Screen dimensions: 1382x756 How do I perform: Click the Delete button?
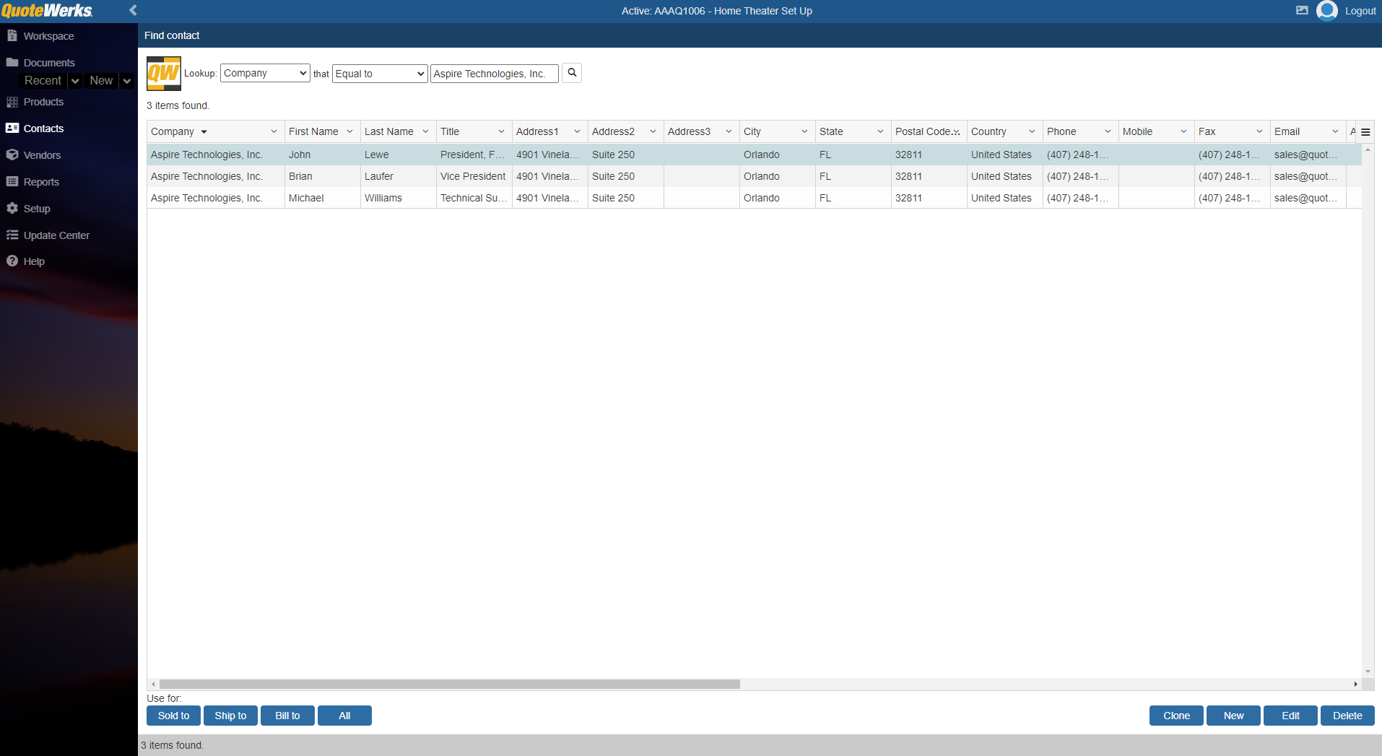[x=1347, y=716]
